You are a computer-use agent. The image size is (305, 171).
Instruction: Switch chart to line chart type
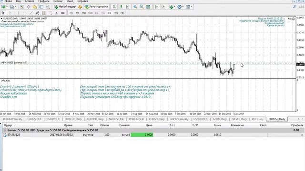127,7
